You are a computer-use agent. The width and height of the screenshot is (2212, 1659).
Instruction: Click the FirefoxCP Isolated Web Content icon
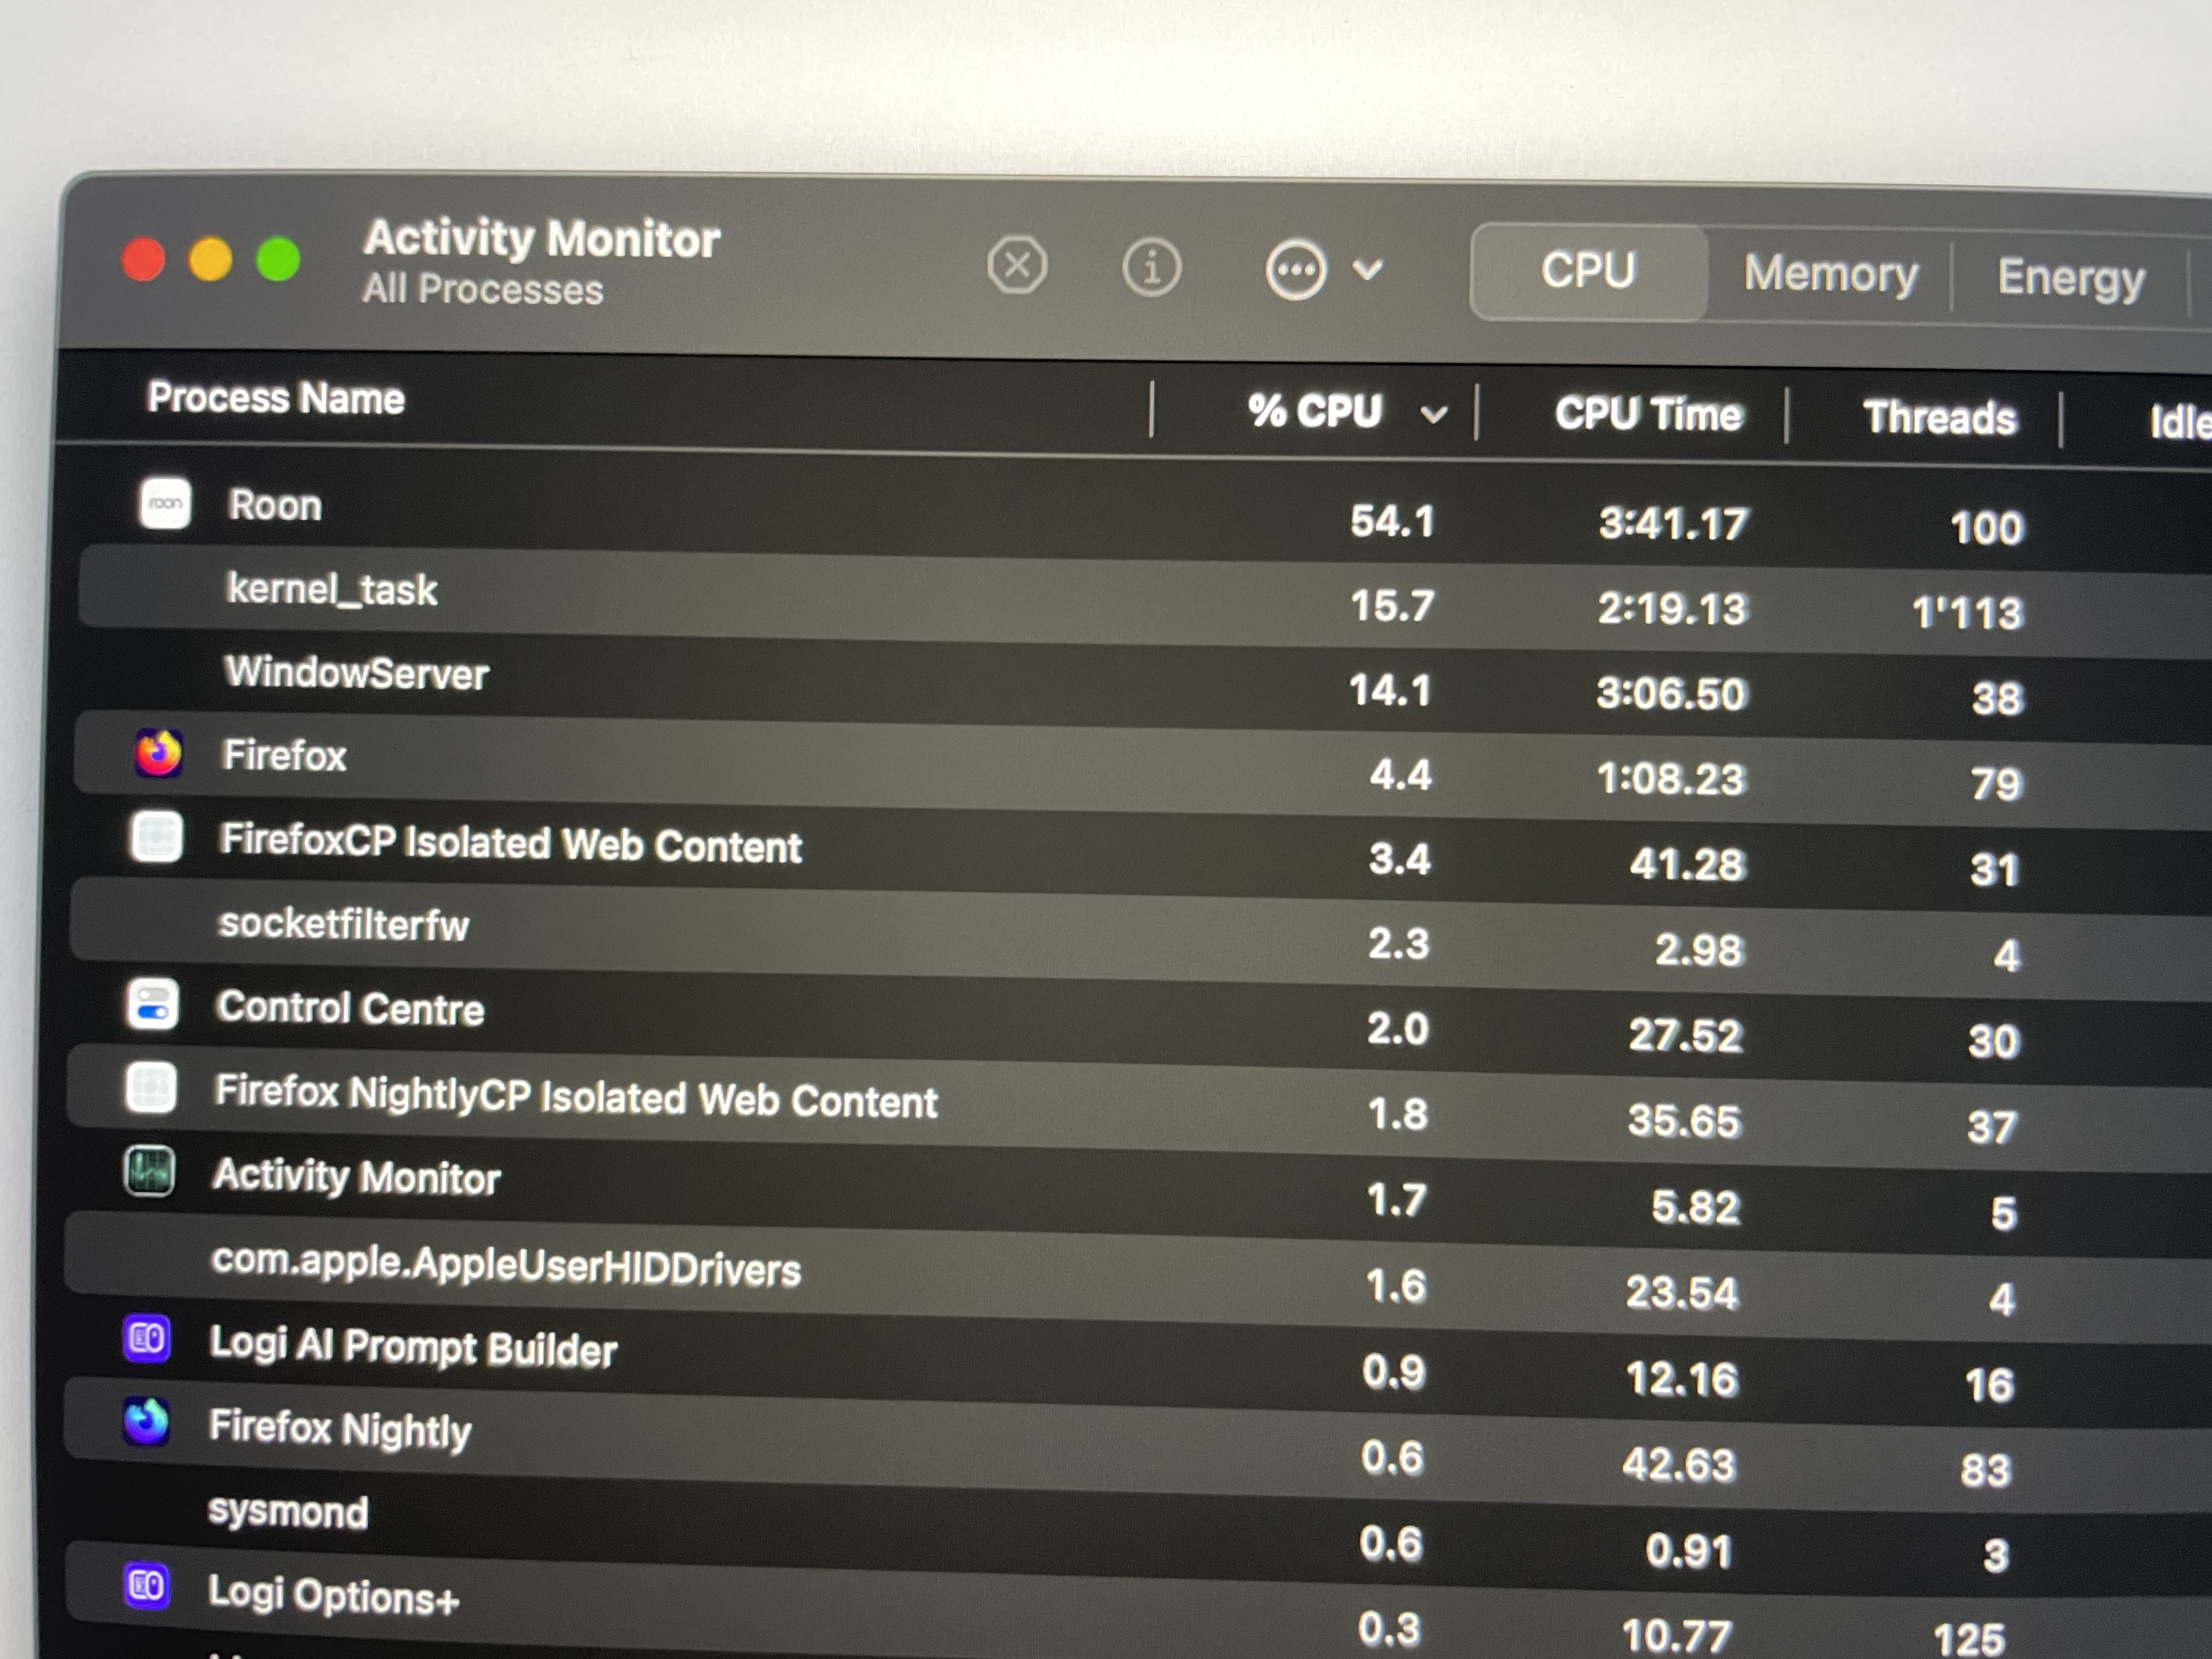click(156, 837)
